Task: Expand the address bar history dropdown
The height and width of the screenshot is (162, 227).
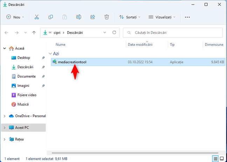Action: click(x=104, y=33)
